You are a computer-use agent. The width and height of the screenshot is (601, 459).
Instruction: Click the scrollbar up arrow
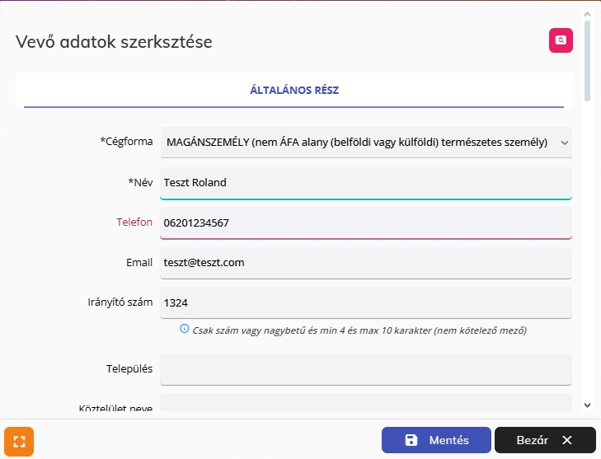point(587,14)
